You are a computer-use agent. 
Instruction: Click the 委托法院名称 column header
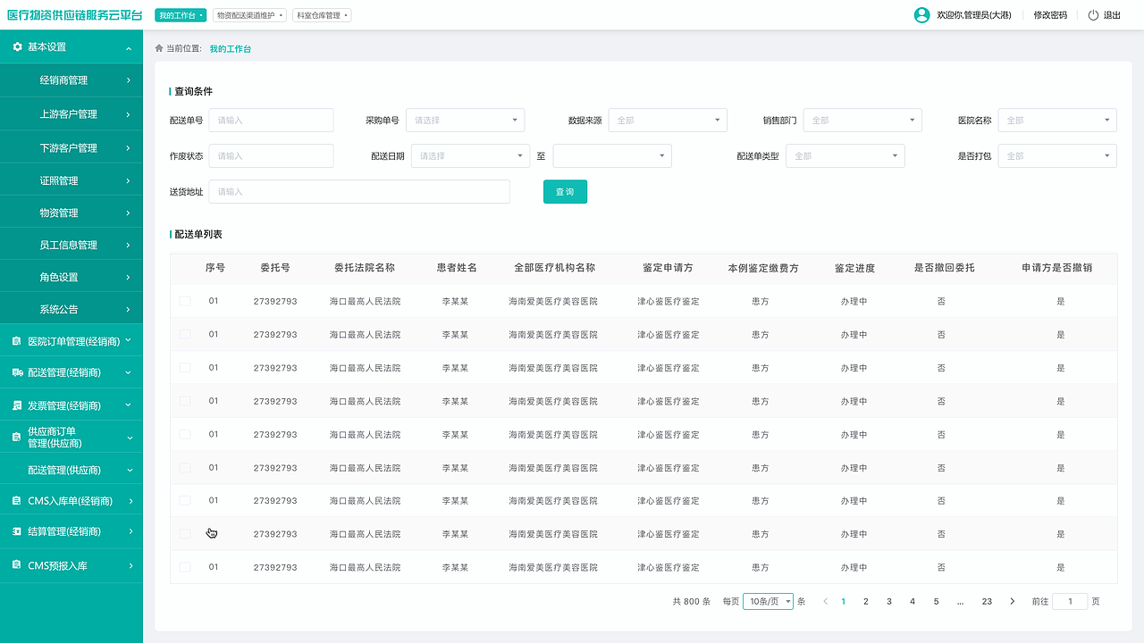pos(365,268)
